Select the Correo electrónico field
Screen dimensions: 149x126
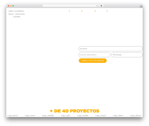pos(94,55)
